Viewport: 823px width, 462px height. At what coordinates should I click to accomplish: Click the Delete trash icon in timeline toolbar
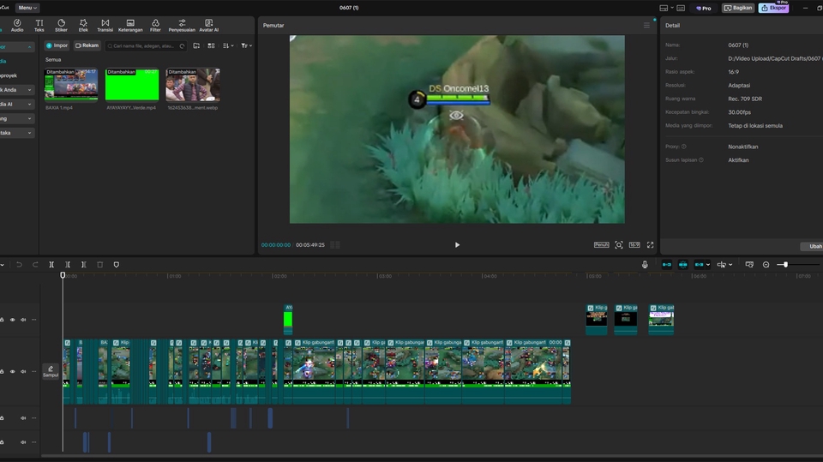click(99, 265)
